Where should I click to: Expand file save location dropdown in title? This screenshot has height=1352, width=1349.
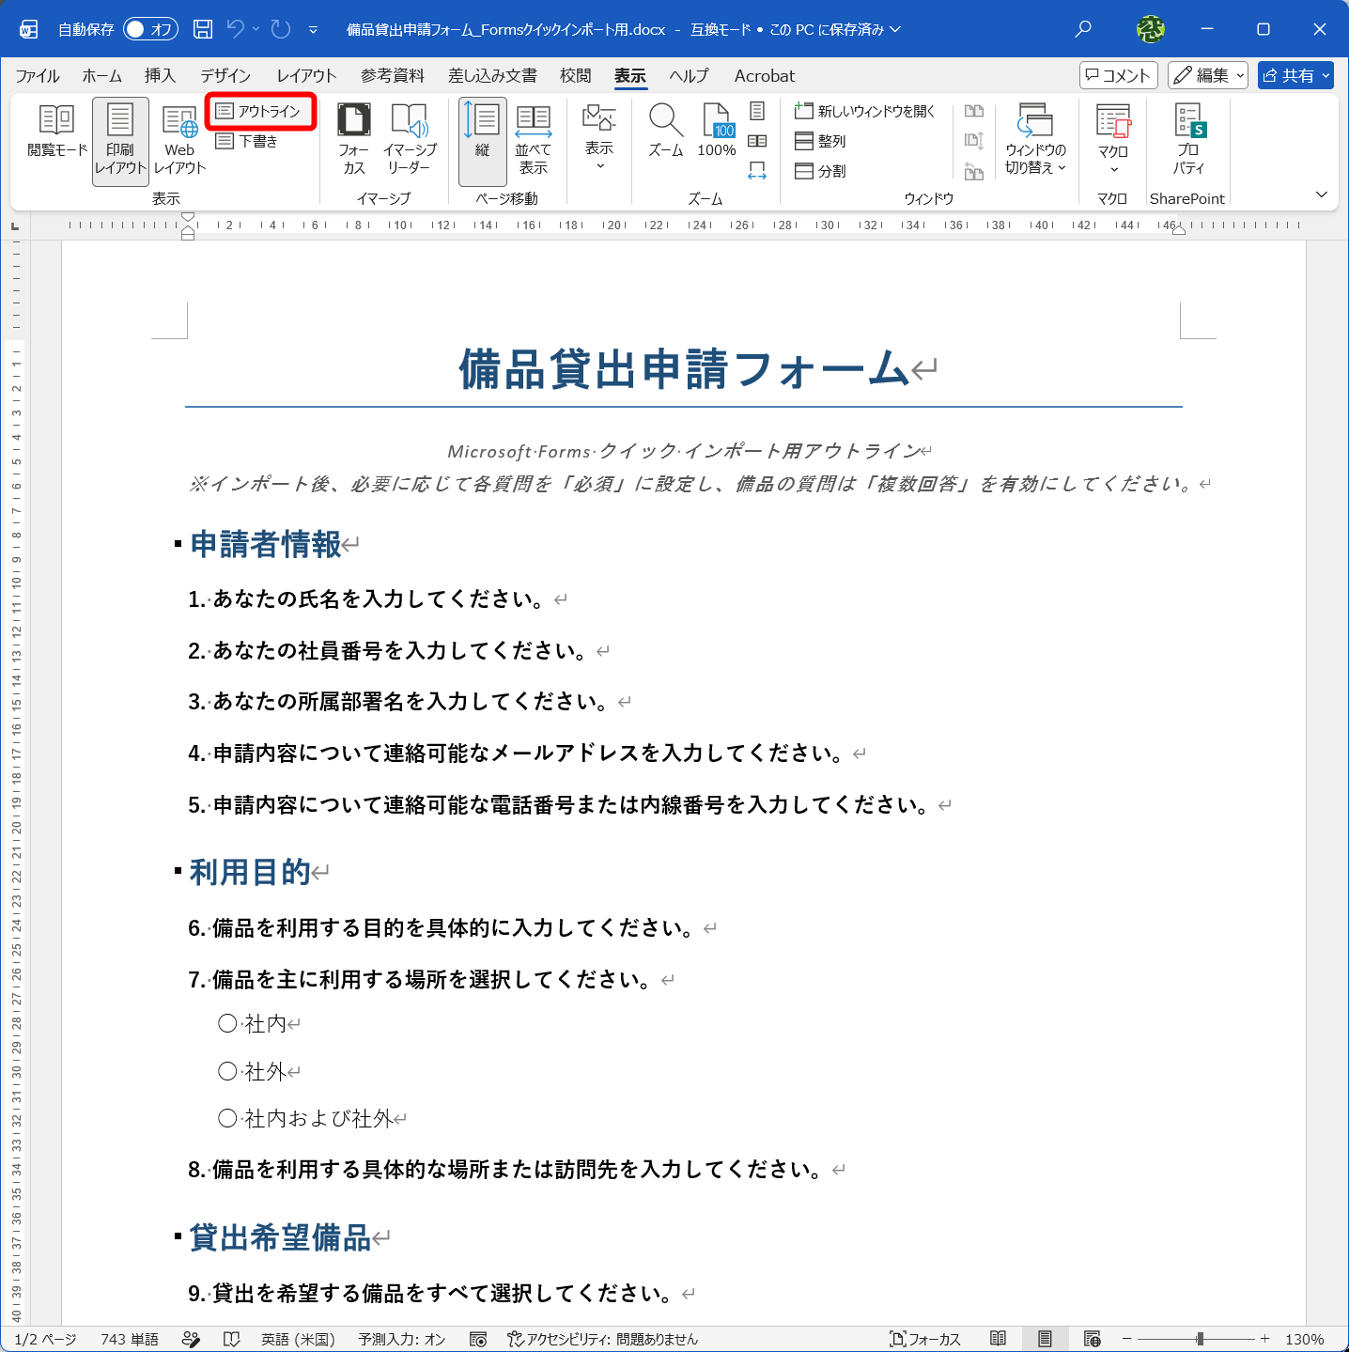point(895,29)
